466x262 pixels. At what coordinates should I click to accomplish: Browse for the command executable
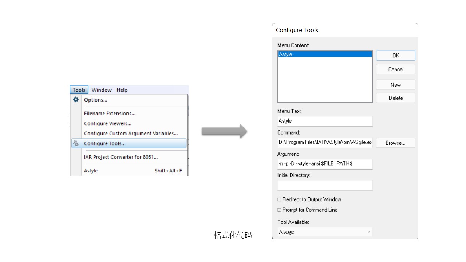coord(395,143)
